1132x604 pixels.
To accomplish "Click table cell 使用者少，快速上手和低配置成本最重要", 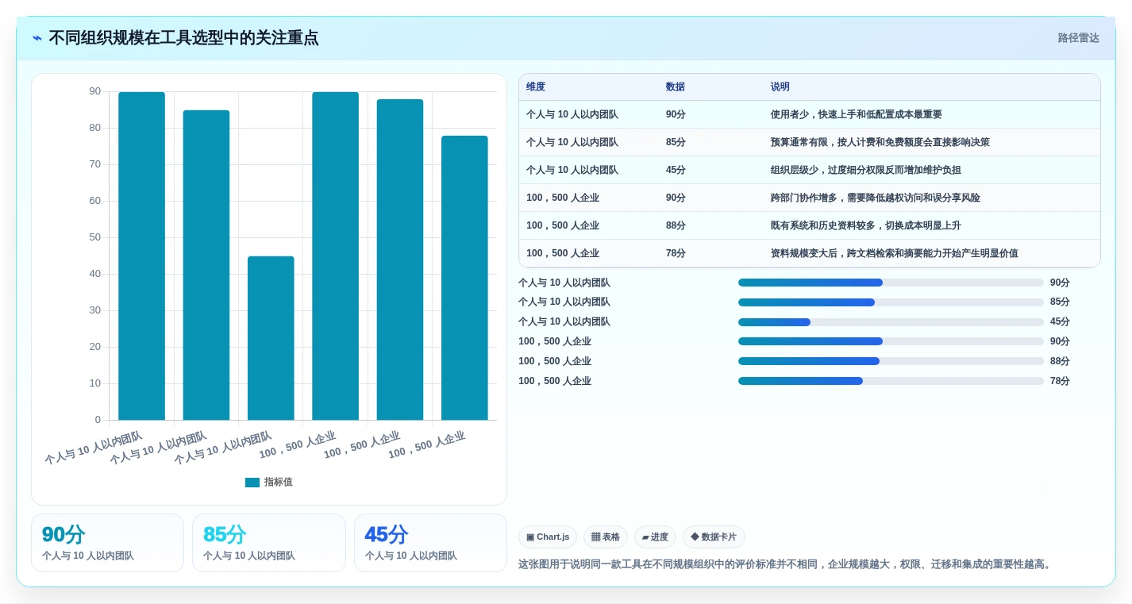I will pyautogui.click(x=857, y=114).
